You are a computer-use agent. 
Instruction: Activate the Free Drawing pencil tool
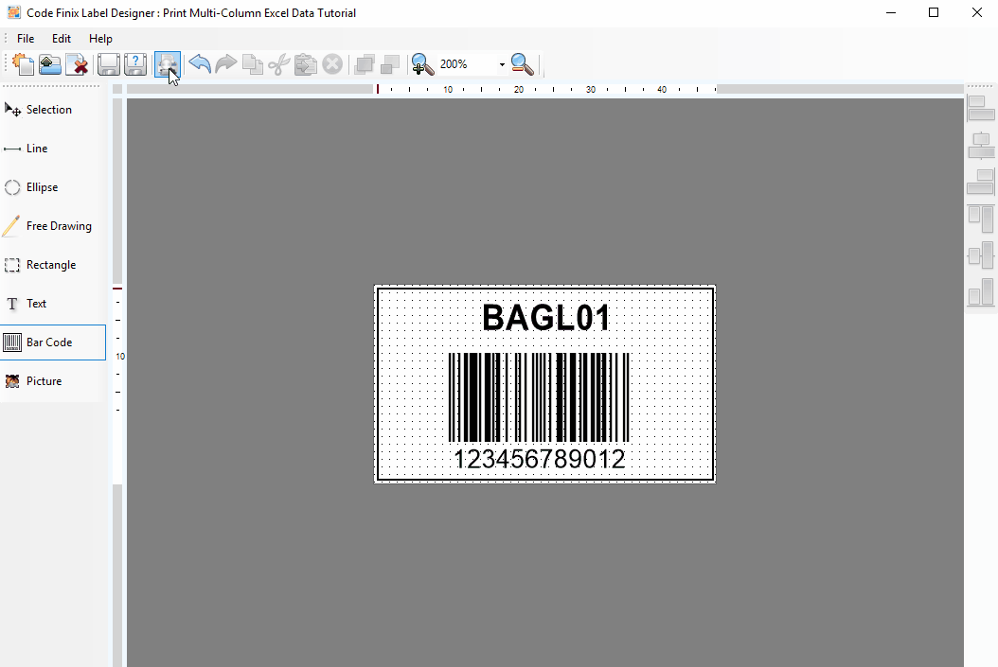(53, 226)
